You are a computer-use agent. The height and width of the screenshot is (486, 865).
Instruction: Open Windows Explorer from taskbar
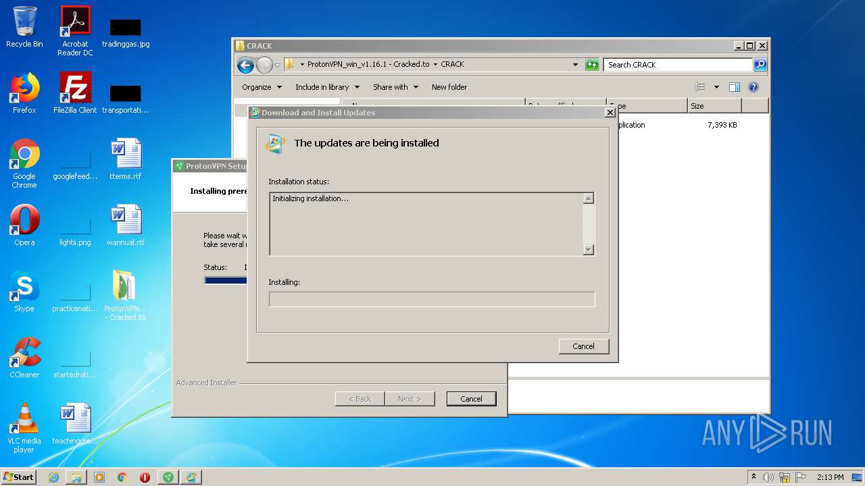coord(76,477)
